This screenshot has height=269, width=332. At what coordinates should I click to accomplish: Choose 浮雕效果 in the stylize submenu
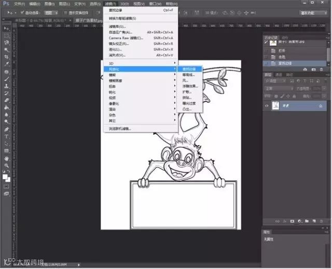click(190, 86)
